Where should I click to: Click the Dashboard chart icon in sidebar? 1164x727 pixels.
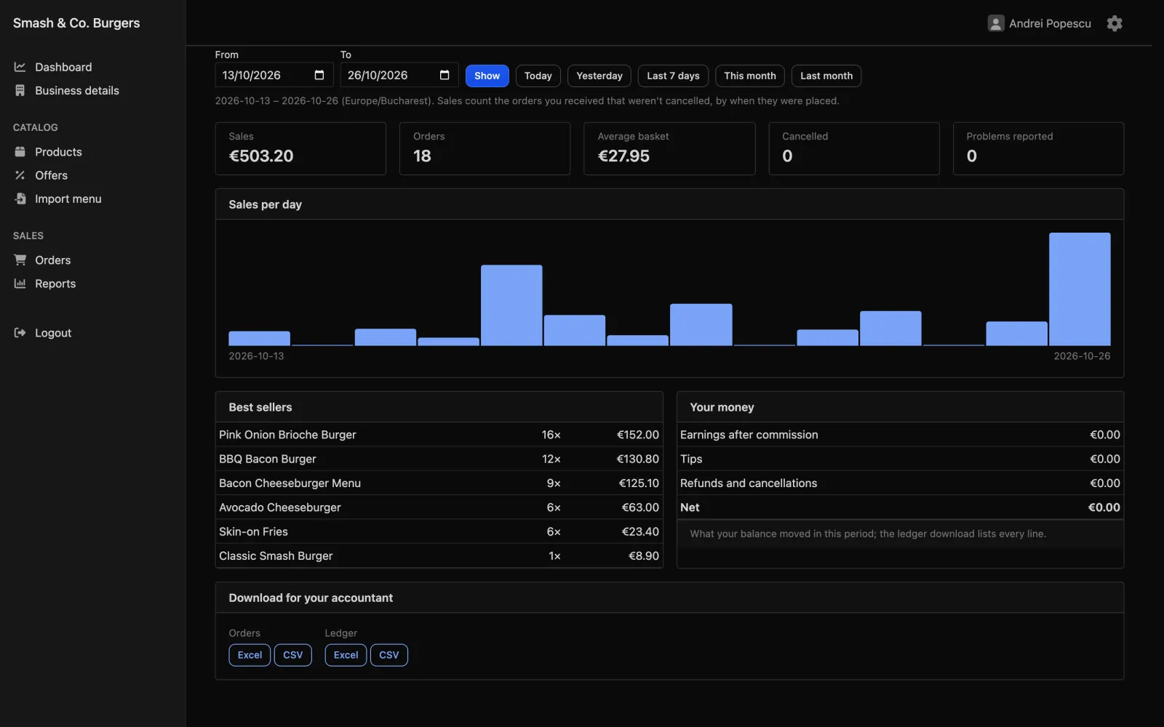pyautogui.click(x=20, y=67)
